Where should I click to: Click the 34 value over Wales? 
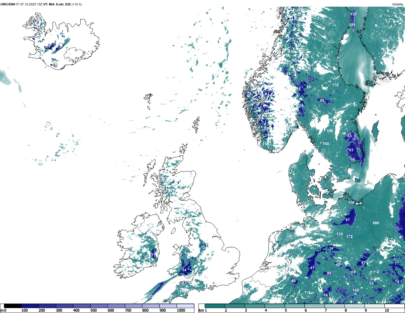[184, 270]
